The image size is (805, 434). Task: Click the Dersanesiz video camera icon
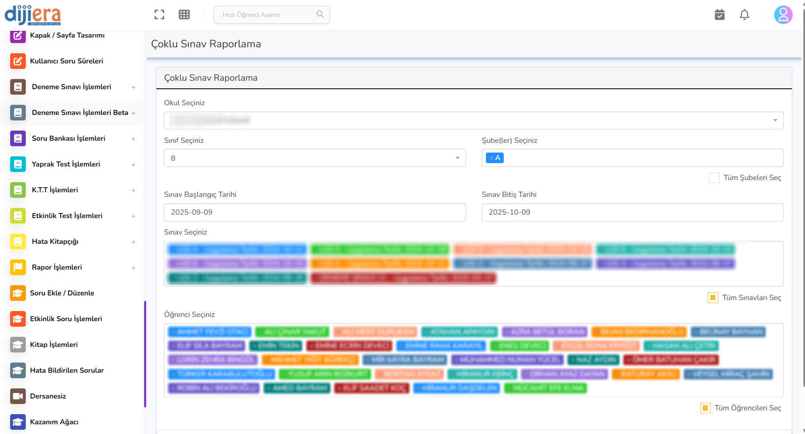18,396
